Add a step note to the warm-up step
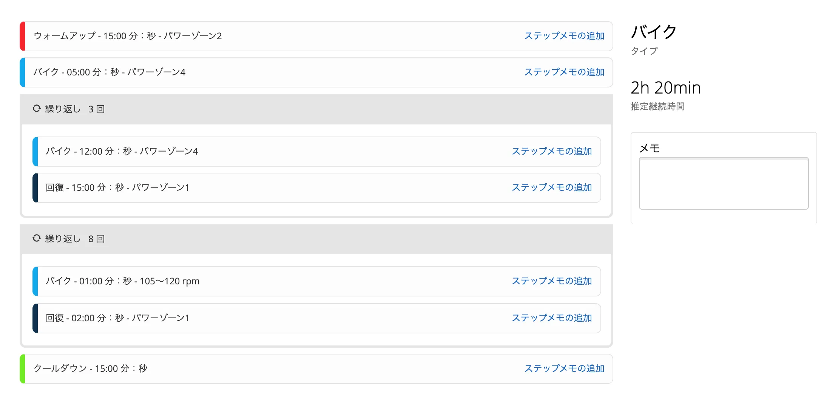Viewport: 827px width, 399px height. [564, 36]
